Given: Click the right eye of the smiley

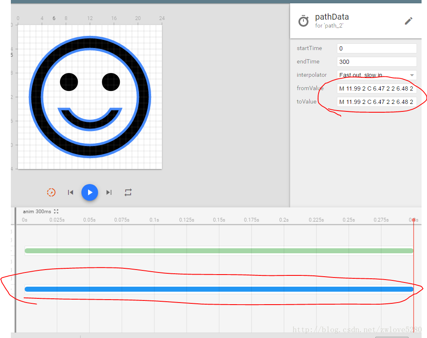Looking at the screenshot, I should pyautogui.click(x=111, y=82).
